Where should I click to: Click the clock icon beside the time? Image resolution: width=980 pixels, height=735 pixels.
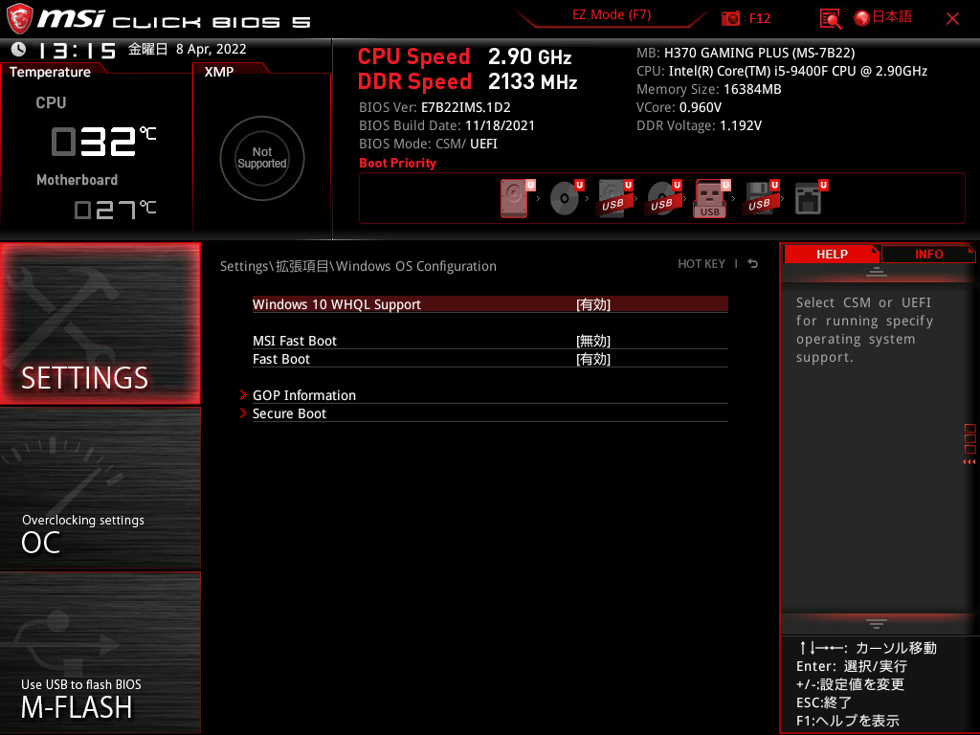(18, 49)
